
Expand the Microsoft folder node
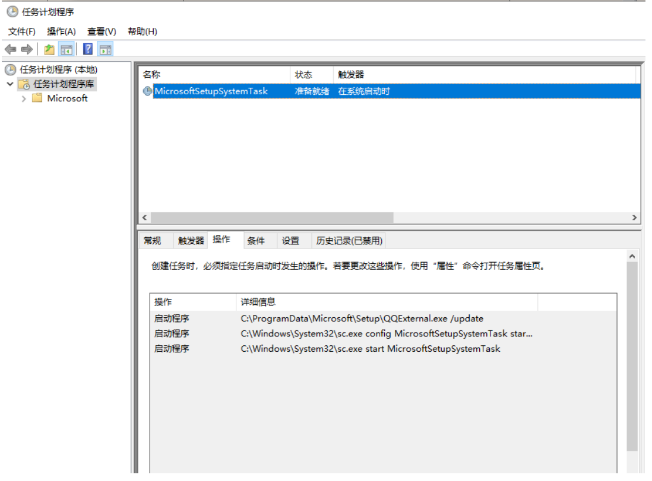(24, 98)
